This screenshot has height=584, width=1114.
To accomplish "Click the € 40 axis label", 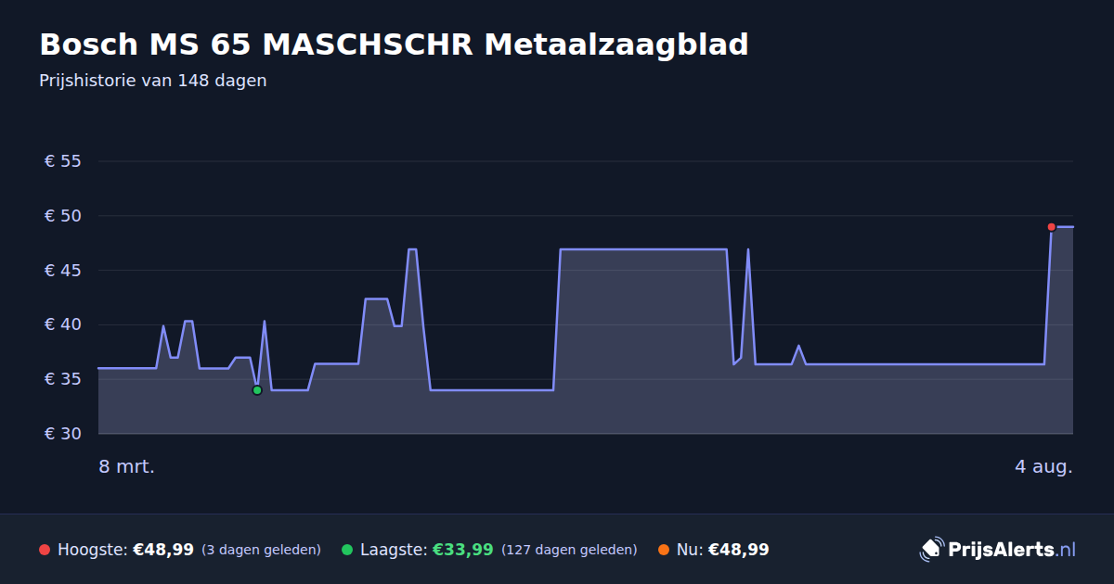I will (x=63, y=324).
